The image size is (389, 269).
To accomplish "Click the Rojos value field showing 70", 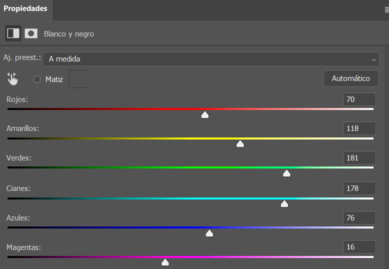I will coord(359,99).
